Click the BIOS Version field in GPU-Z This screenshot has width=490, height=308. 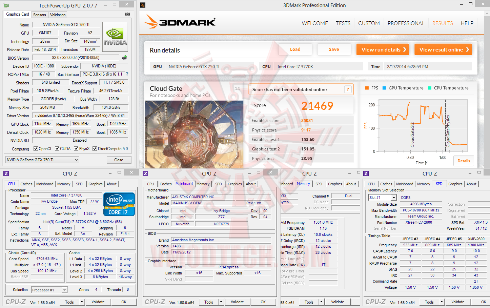coord(76,58)
